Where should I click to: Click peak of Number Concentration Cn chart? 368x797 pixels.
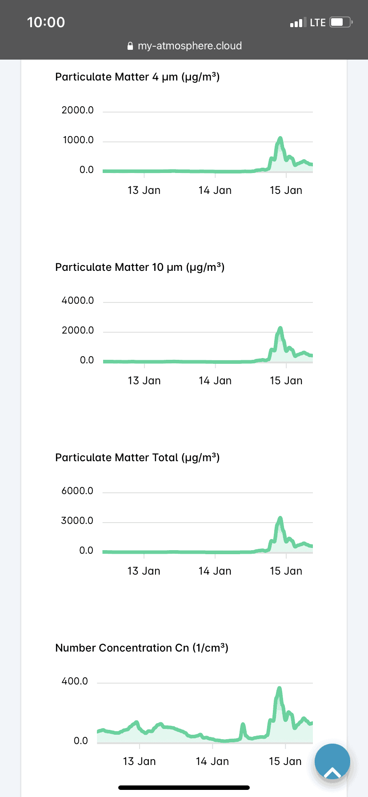click(x=279, y=689)
